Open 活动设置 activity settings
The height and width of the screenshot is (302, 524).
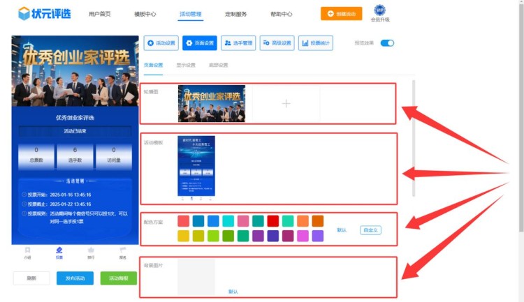[x=161, y=43]
